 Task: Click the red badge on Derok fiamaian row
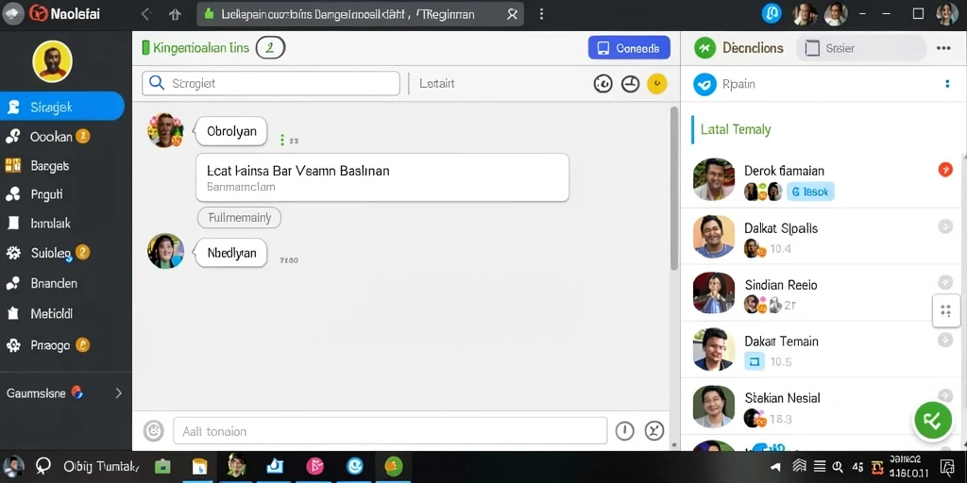click(945, 170)
